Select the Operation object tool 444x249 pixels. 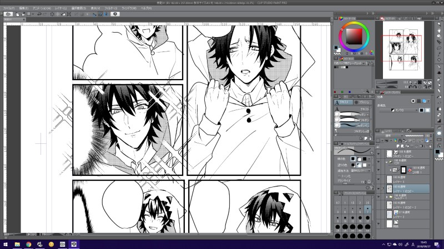pyautogui.click(x=439, y=36)
